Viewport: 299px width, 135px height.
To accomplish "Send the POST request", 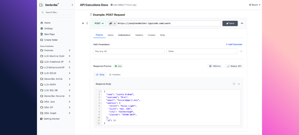I will (x=230, y=23).
